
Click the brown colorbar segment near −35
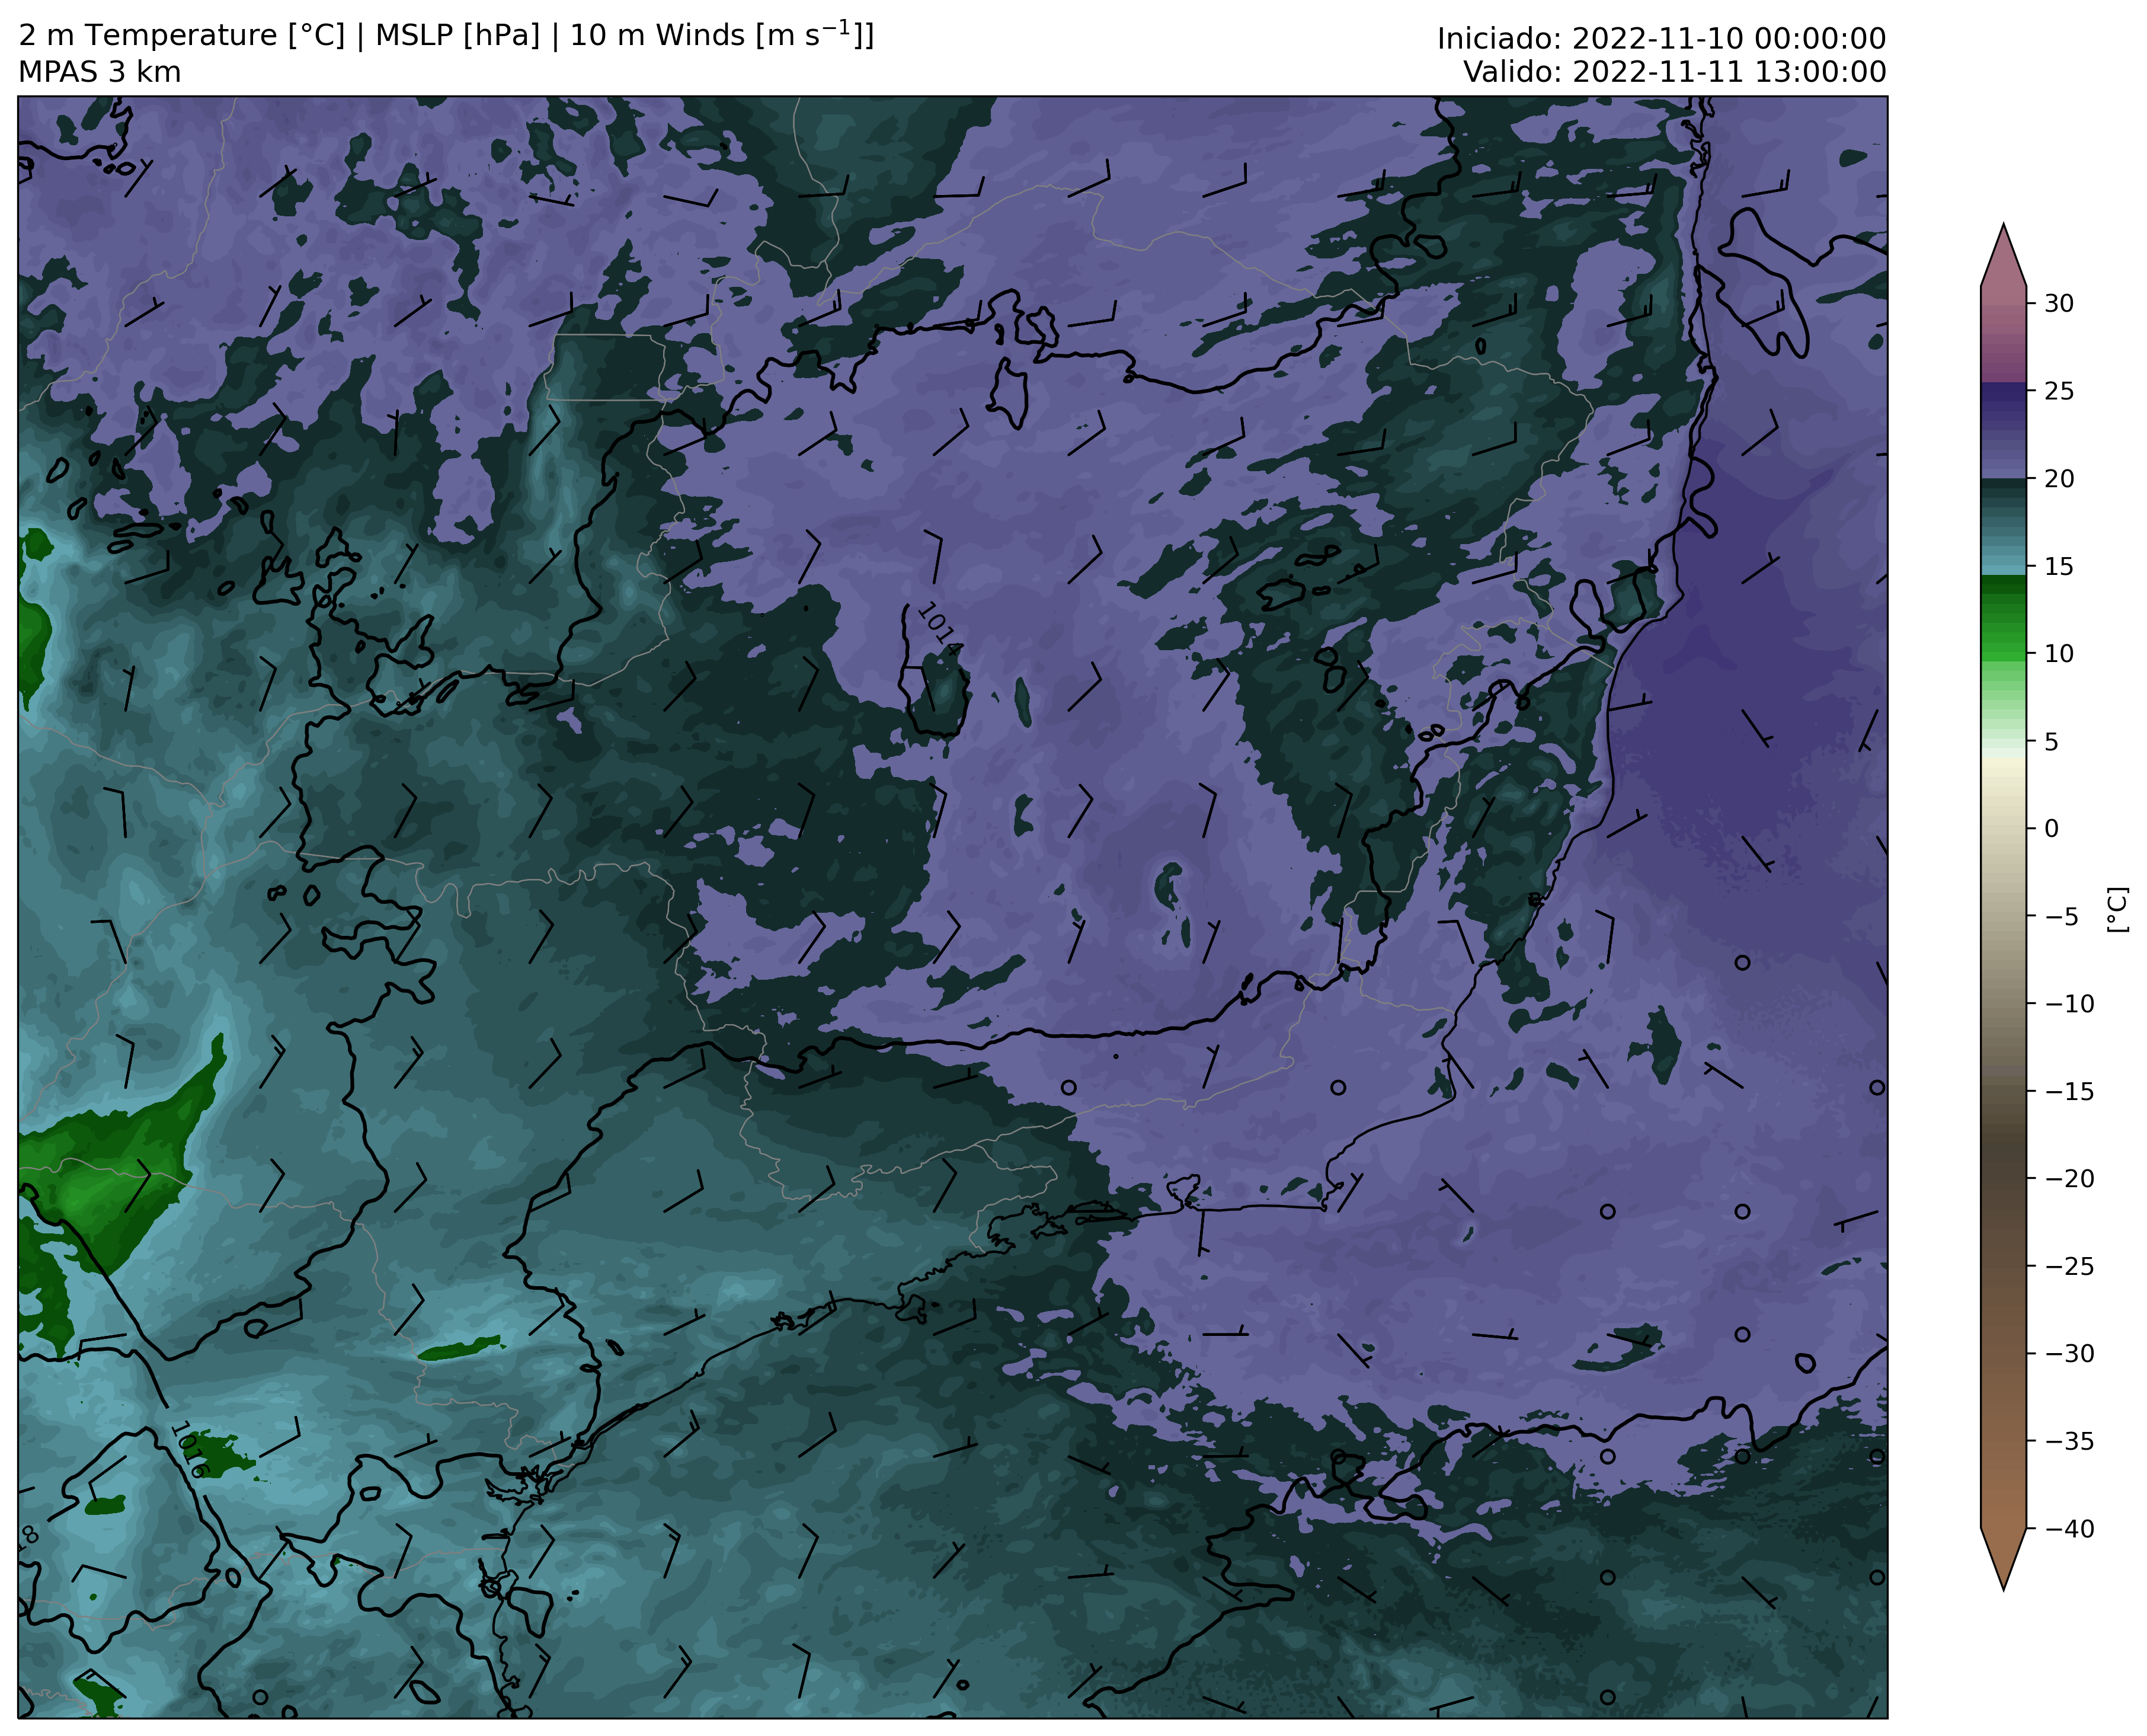point(2003,1441)
